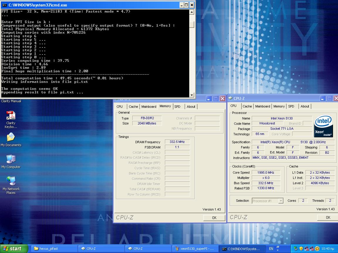338x253 pixels.
Task: Click the Rated FSB 1330.0 MHz field
Action: click(266, 188)
